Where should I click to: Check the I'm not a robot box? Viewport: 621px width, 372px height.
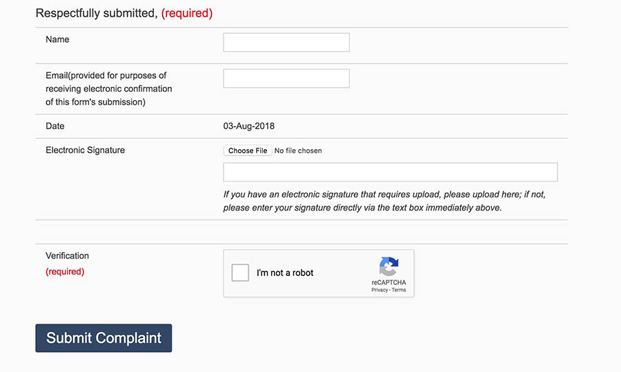pos(240,273)
